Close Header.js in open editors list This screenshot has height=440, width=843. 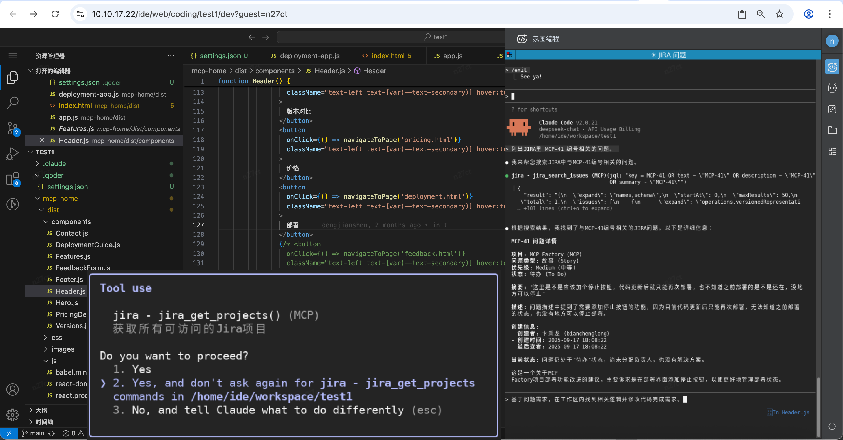(x=42, y=140)
